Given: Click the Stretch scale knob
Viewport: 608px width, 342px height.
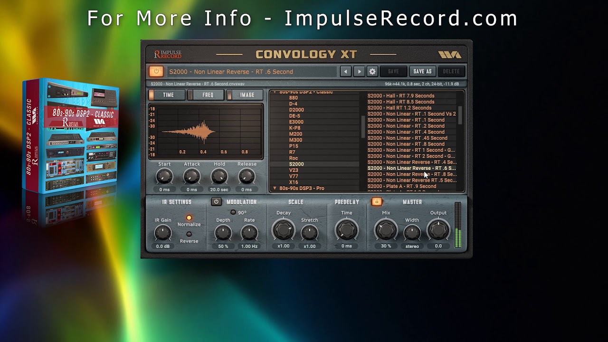Looking at the screenshot, I should pos(310,233).
